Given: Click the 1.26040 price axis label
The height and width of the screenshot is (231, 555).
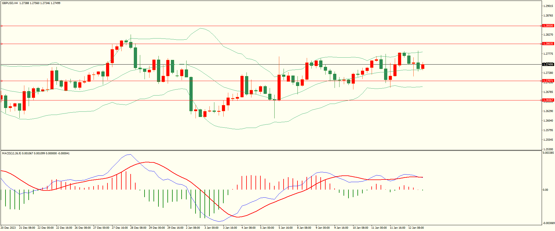Looking at the screenshot, I should [x=548, y=121].
